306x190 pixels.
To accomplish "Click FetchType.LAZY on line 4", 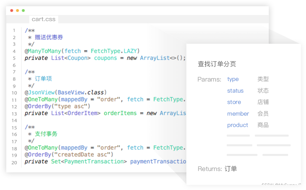I will [x=114, y=51].
